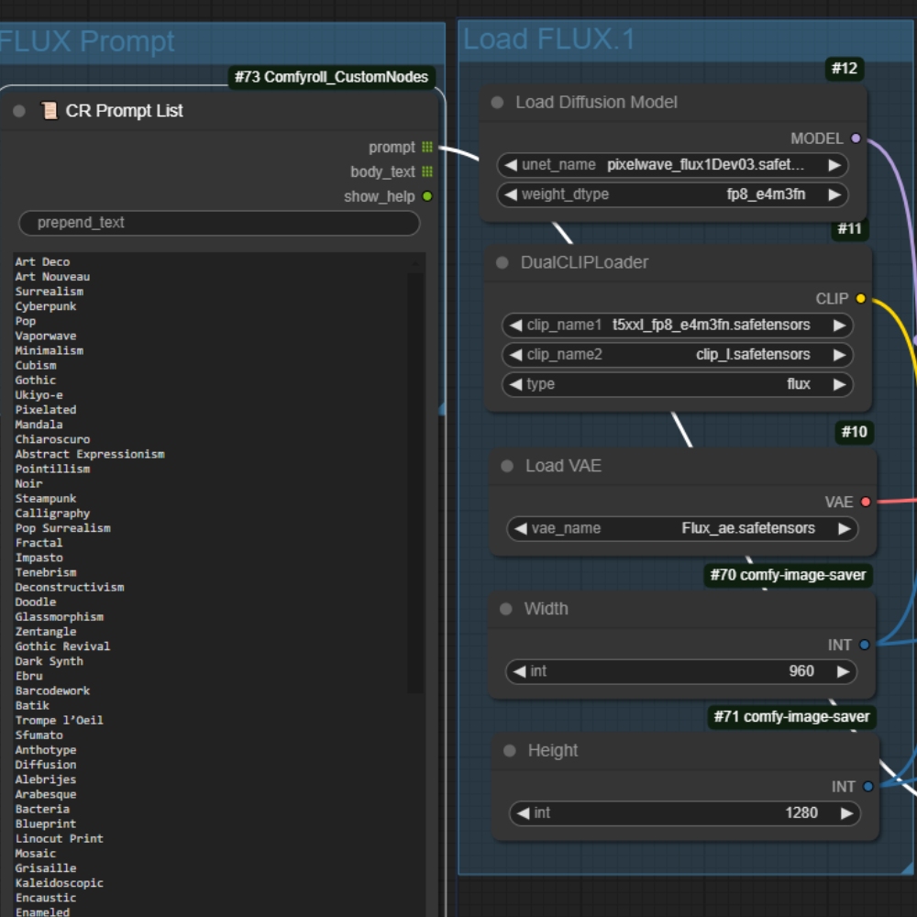917x917 pixels.
Task: Select next type option with right arrow
Action: click(839, 384)
